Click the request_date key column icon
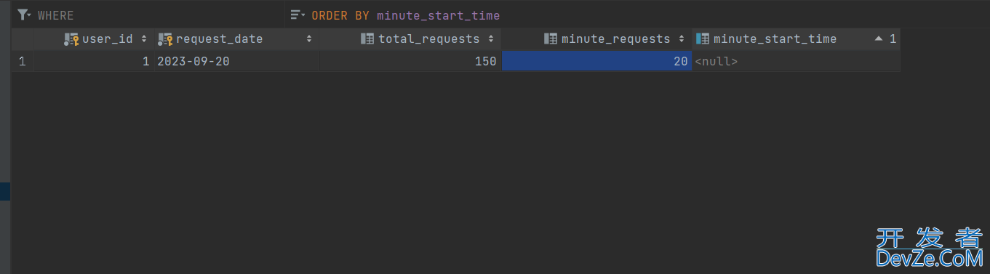 point(165,39)
